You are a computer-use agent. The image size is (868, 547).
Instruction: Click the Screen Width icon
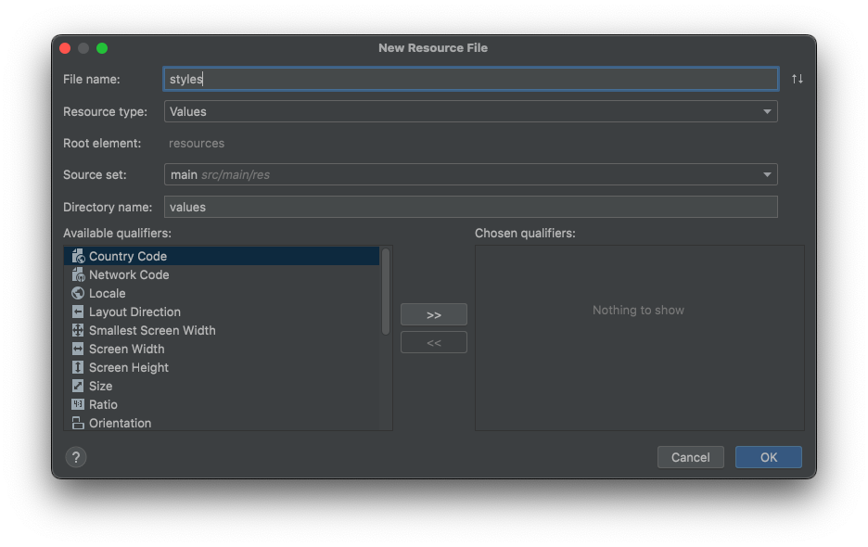tap(78, 349)
